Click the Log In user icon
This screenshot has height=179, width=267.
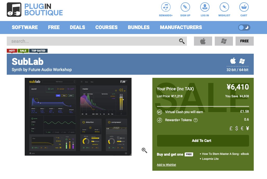[x=205, y=7]
